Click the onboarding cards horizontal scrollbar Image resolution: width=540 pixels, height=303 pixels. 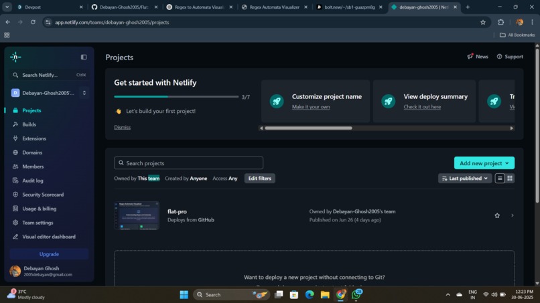click(x=308, y=128)
